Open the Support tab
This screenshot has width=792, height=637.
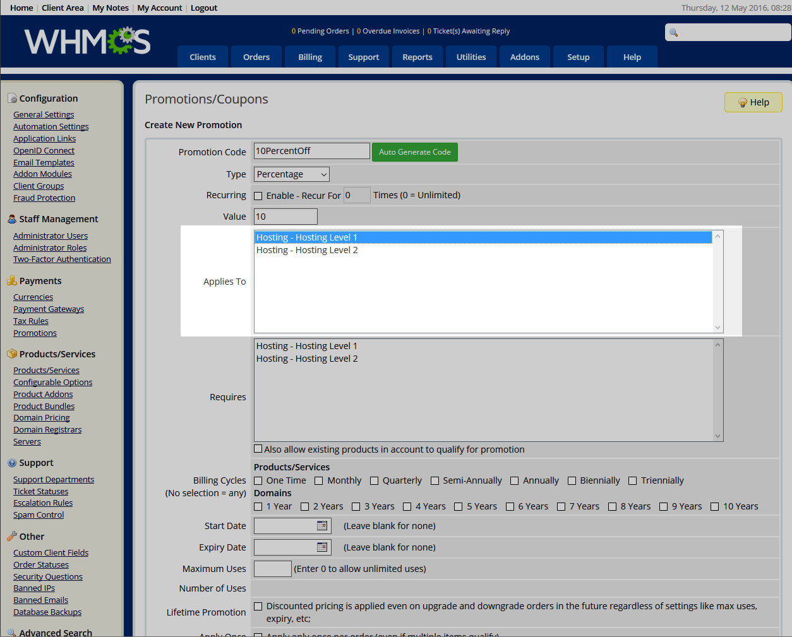[x=364, y=57]
